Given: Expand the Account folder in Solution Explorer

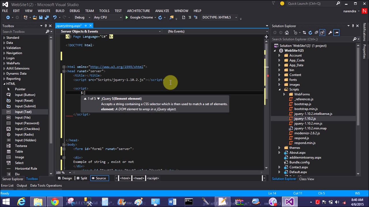Looking at the screenshot, I should (x=279, y=55).
